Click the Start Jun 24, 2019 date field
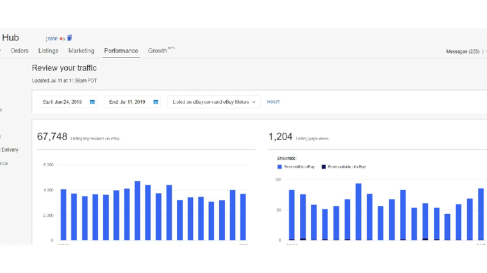Viewport: 487px width, 273px height. [67, 102]
